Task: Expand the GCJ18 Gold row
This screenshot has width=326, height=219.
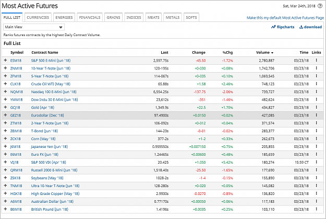Action: (x=5, y=107)
